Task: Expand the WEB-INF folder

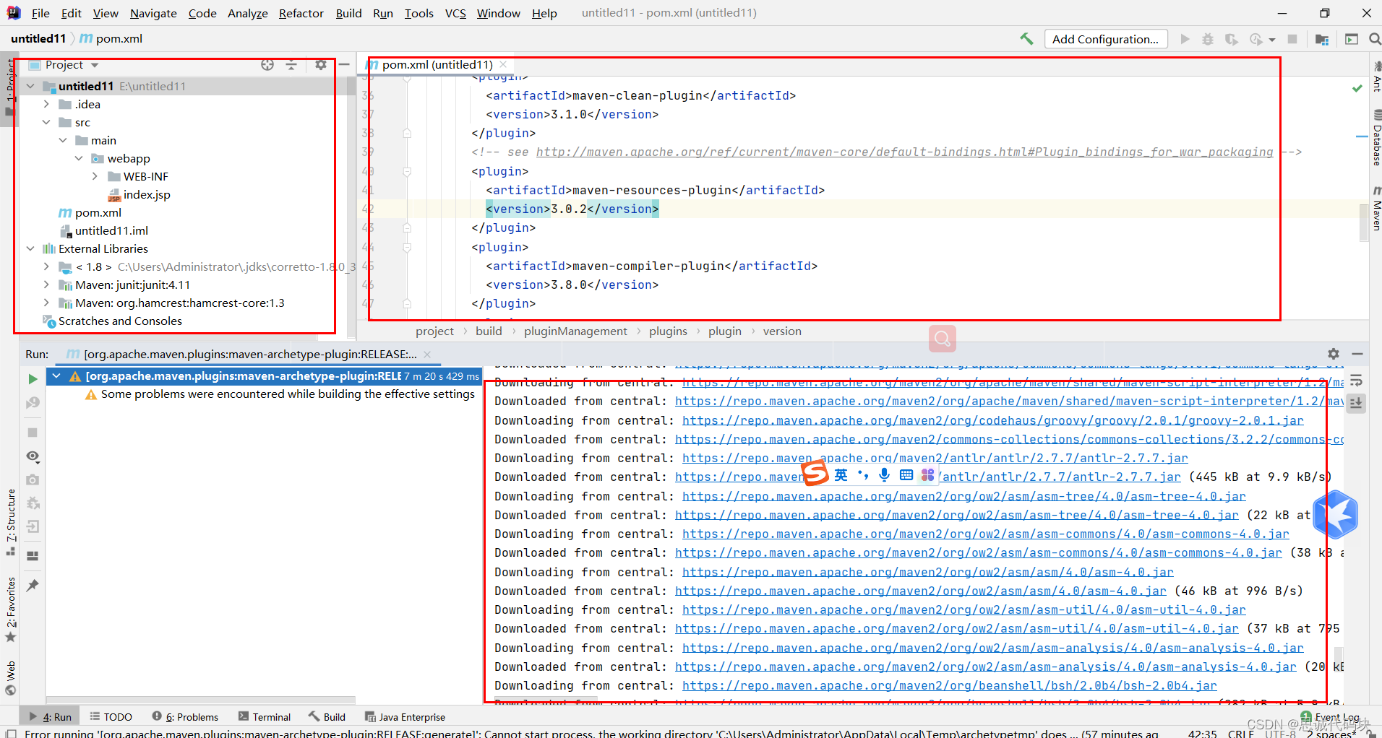Action: pyautogui.click(x=95, y=176)
